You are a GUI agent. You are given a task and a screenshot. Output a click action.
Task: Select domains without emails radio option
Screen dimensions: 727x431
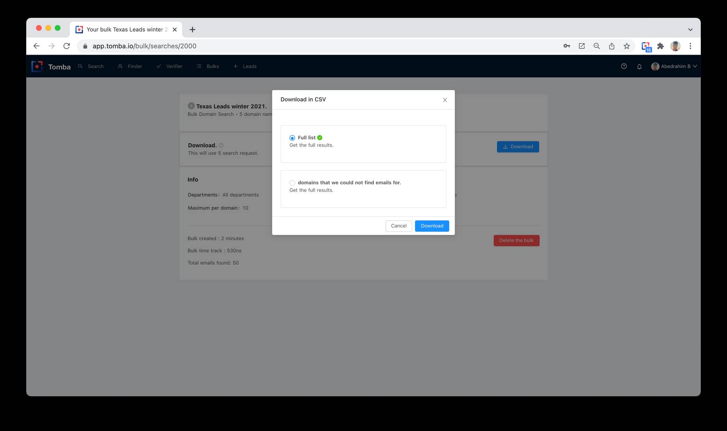coord(292,183)
